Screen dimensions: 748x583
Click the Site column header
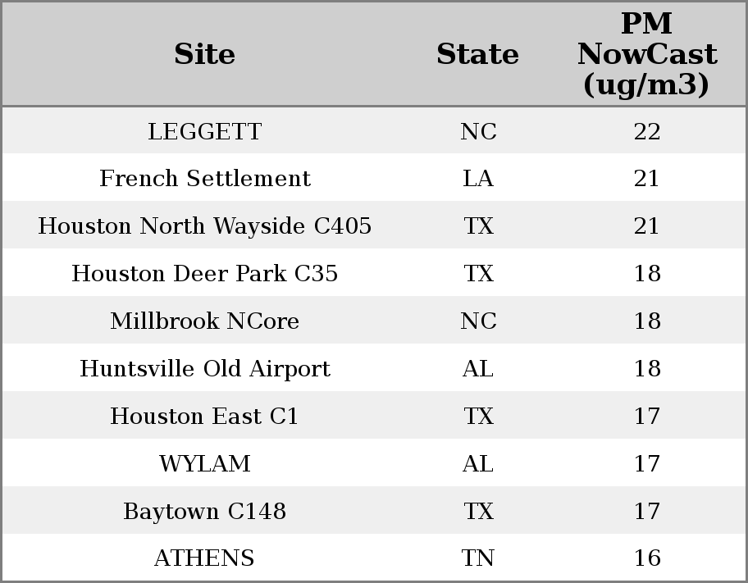click(204, 54)
